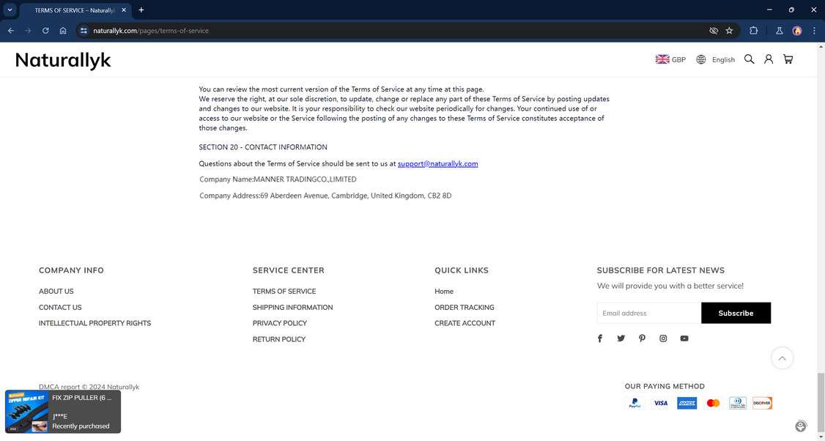Click the address bar URL
Screen dimensions: 825x441
pos(150,31)
